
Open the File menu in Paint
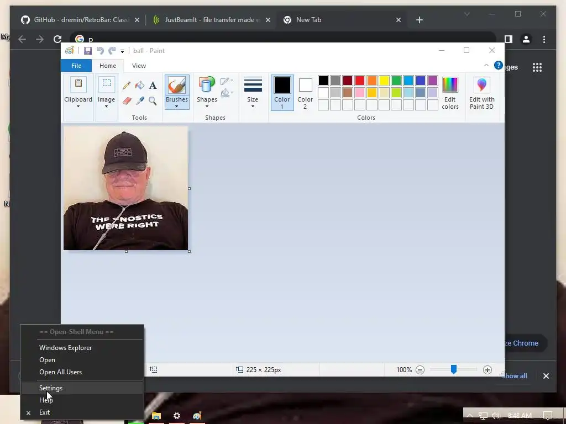pyautogui.click(x=76, y=66)
